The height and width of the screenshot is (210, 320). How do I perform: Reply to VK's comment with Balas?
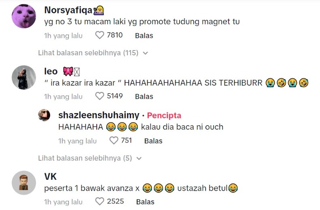click(145, 202)
